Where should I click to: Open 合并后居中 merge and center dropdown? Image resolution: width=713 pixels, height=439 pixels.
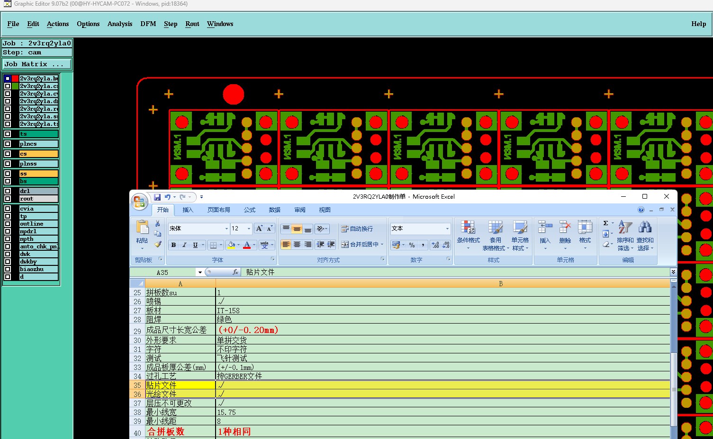(x=381, y=245)
